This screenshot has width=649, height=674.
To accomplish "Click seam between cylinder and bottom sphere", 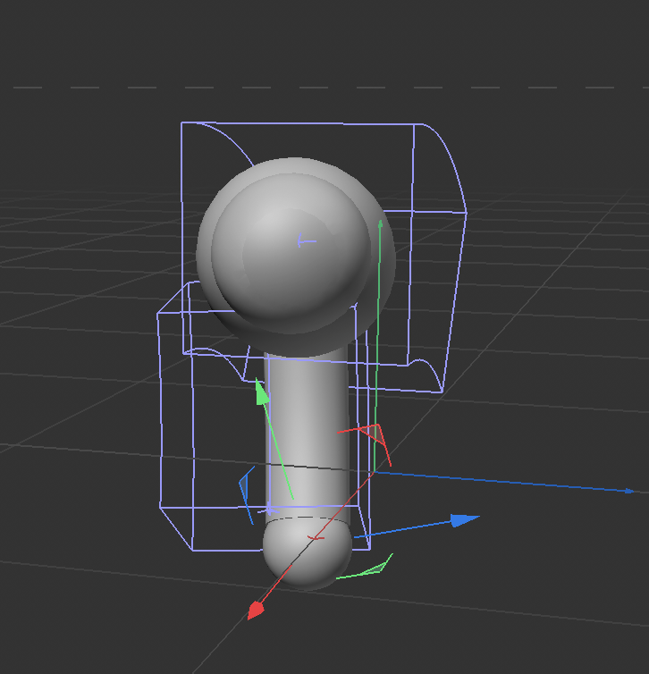I will coord(307,518).
